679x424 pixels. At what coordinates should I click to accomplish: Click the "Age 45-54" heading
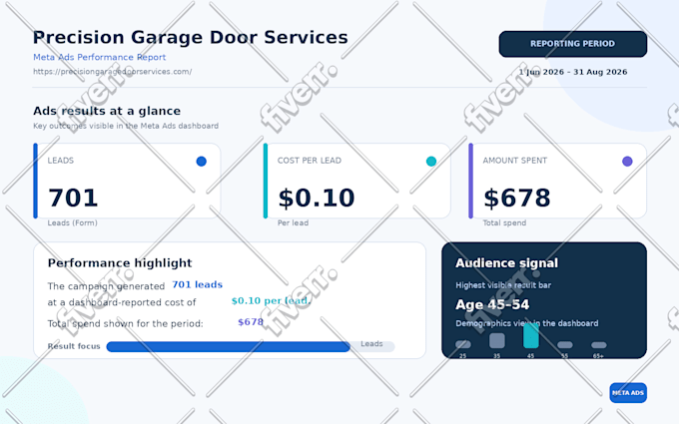pos(492,304)
